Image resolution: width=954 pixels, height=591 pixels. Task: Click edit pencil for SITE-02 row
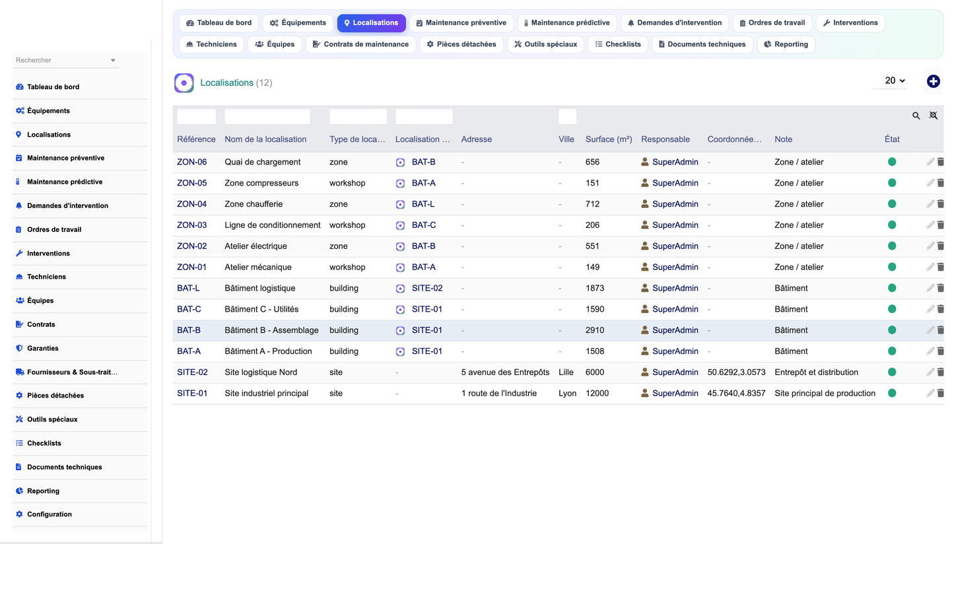pyautogui.click(x=930, y=372)
